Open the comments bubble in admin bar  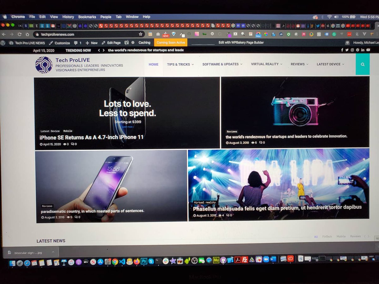[x=77, y=43]
